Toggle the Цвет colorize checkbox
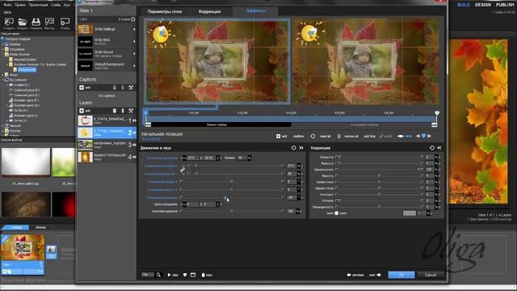517x291 pixels. [337, 213]
